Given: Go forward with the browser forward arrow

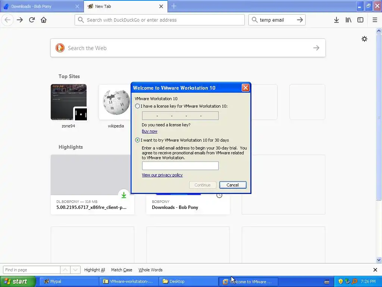Looking at the screenshot, I should (x=20, y=20).
